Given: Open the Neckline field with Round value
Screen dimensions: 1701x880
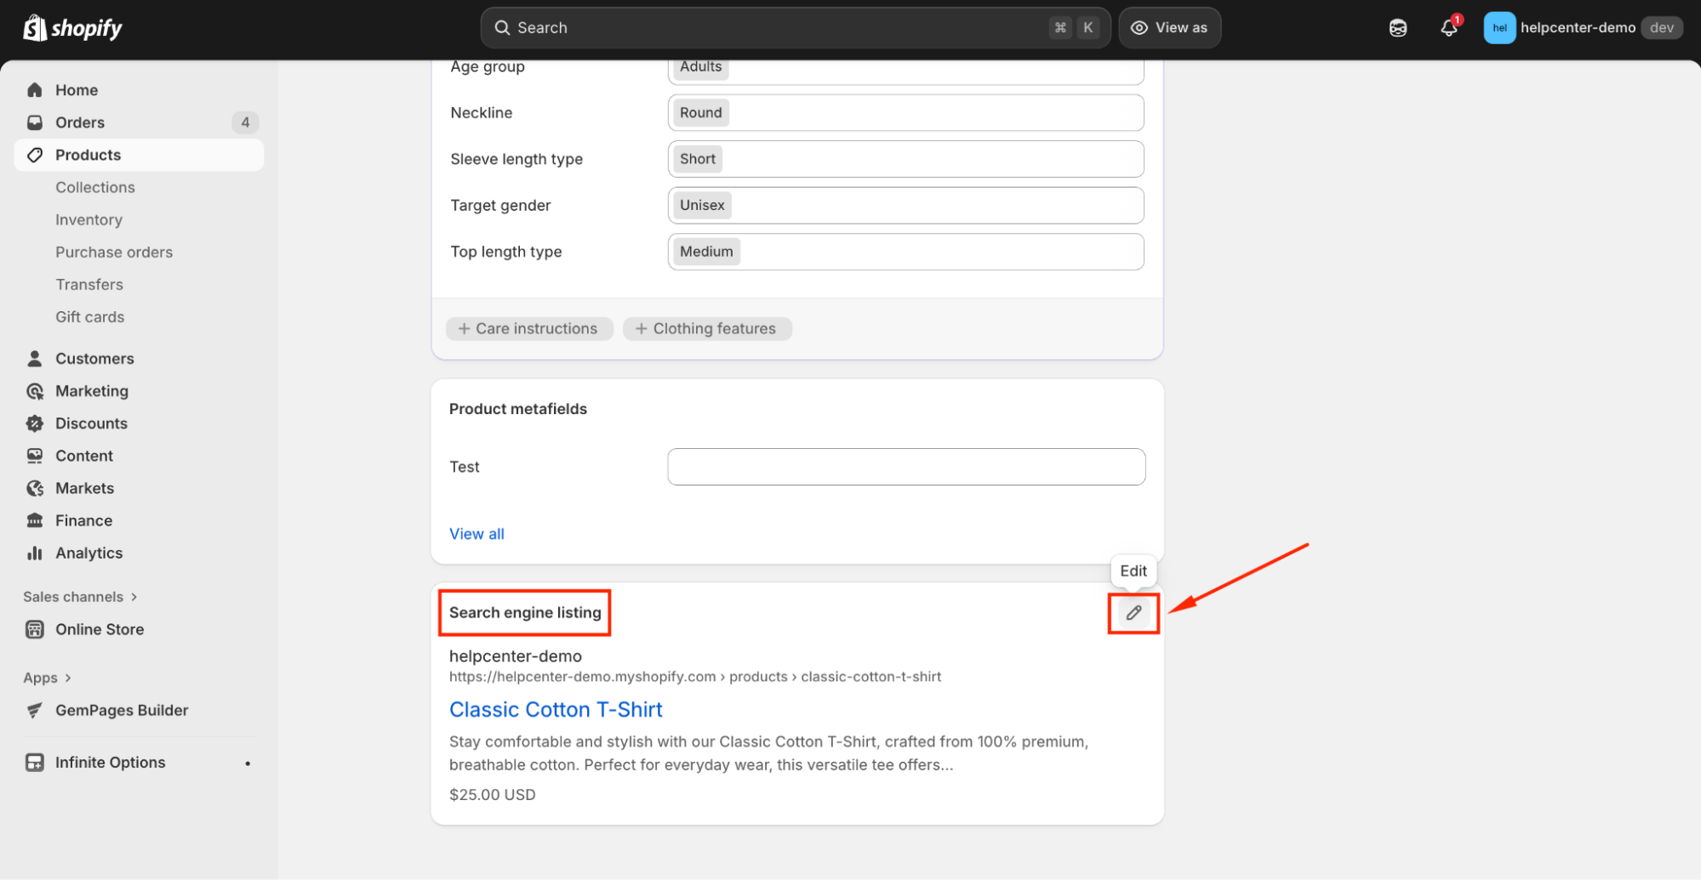Looking at the screenshot, I should click(x=905, y=113).
